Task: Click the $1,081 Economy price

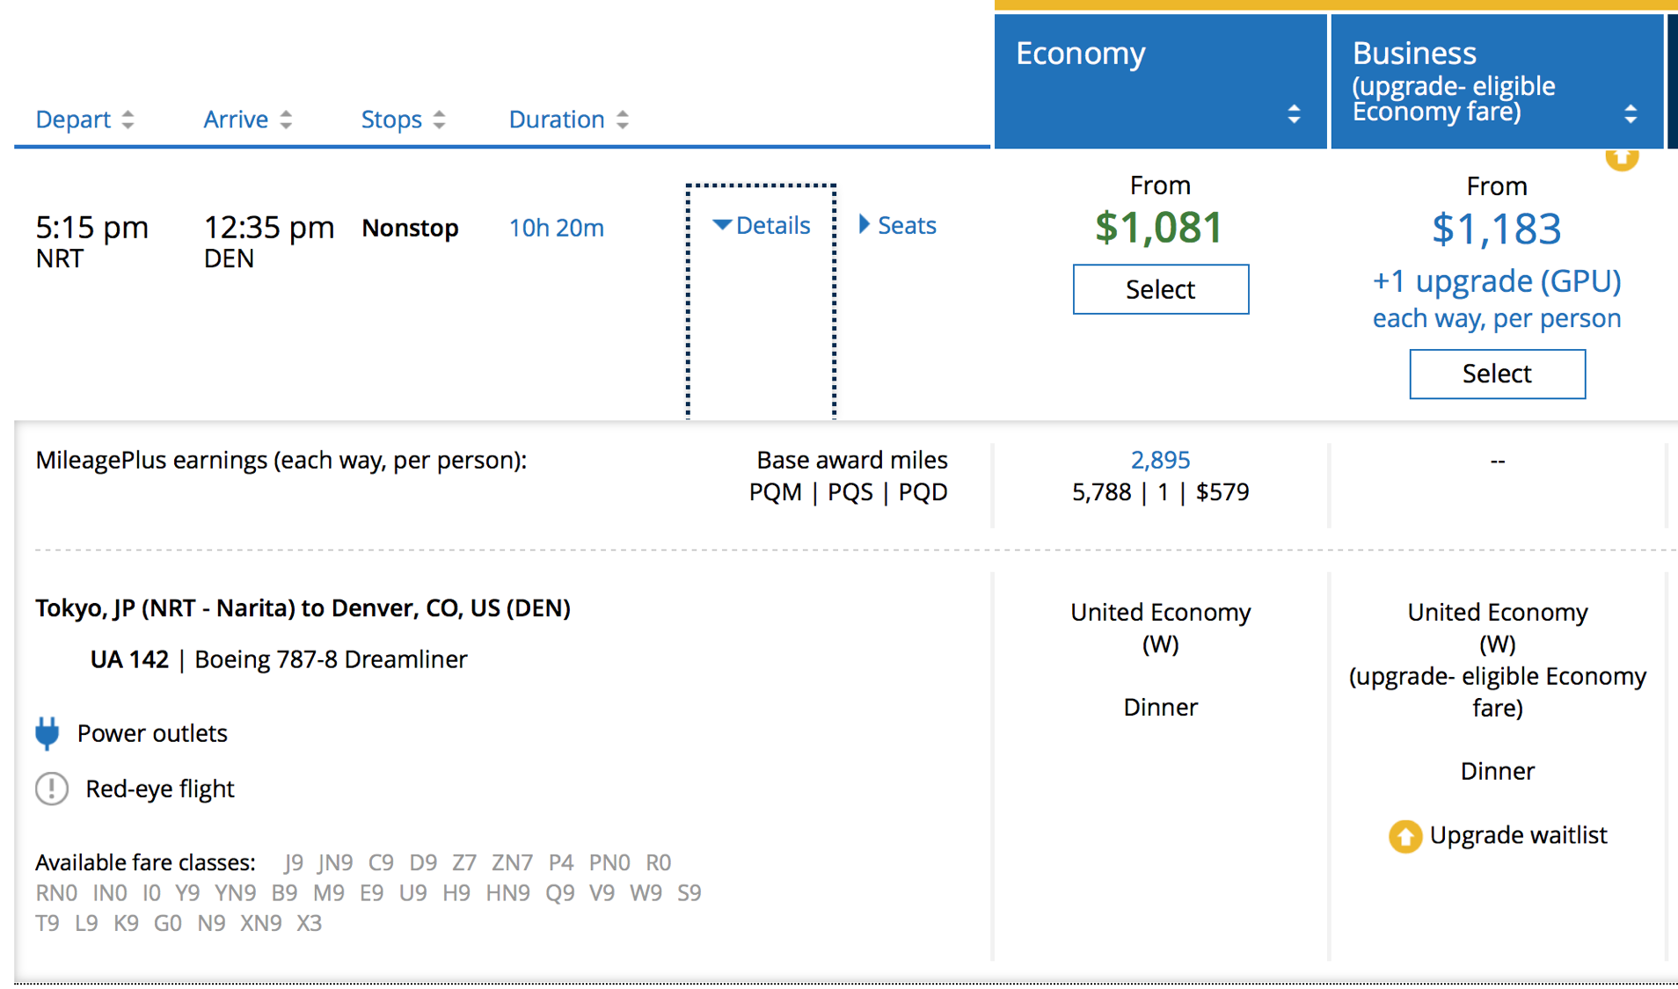Action: coord(1159,229)
